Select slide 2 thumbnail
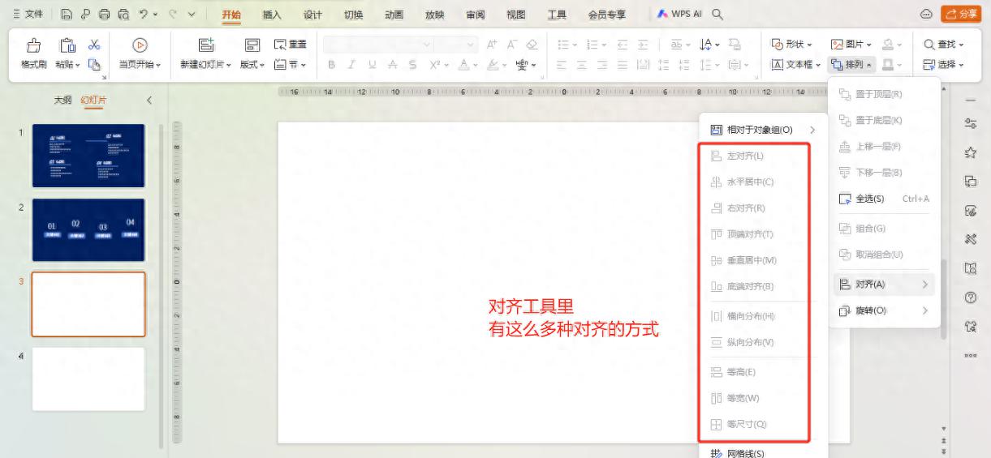Screen dimensions: 991x458 point(88,230)
